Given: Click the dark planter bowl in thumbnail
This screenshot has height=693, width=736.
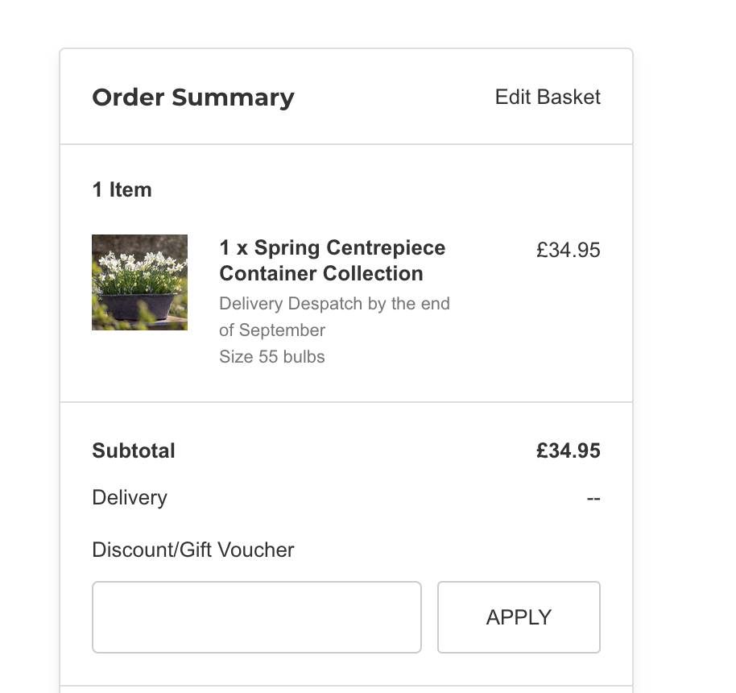Looking at the screenshot, I should tap(139, 306).
